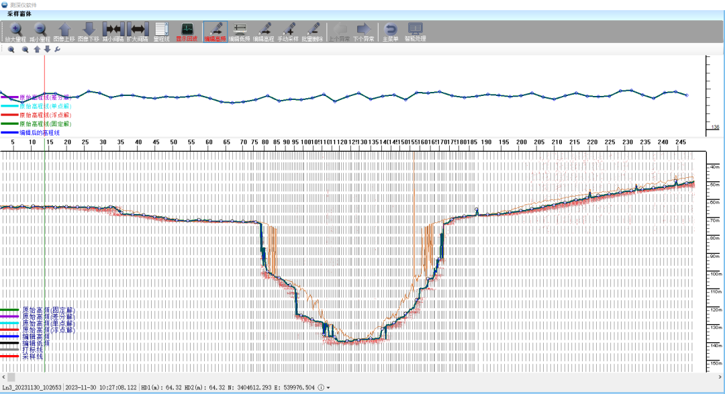The height and width of the screenshot is (394, 725).
Task: Click the small zoom-in magnifier icon
Action: [x=11, y=50]
